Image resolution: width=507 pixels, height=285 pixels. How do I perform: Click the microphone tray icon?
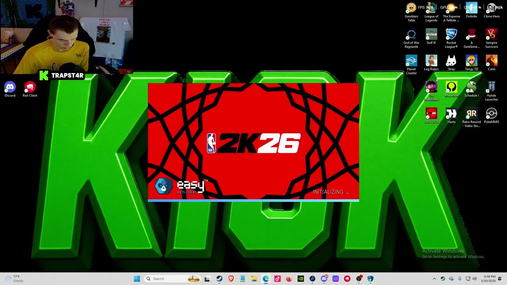[x=459, y=279]
